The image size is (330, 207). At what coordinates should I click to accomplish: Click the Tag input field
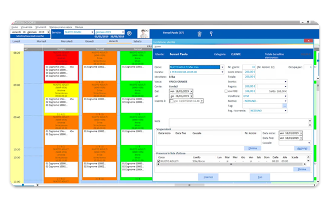tap(262, 106)
